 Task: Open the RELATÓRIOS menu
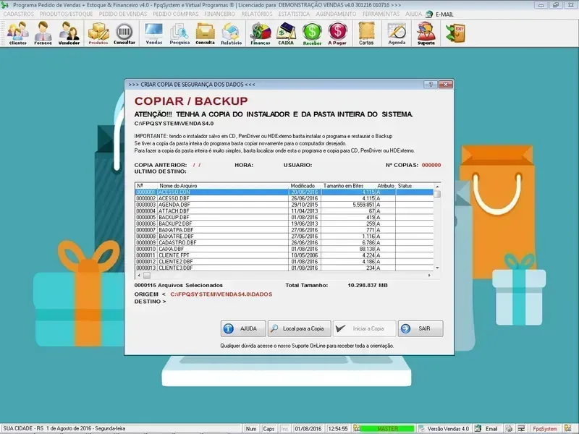tap(257, 14)
